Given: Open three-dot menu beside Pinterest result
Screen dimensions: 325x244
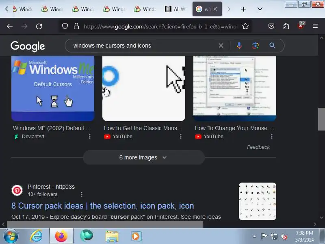Looking at the screenshot, I should pos(82,194).
